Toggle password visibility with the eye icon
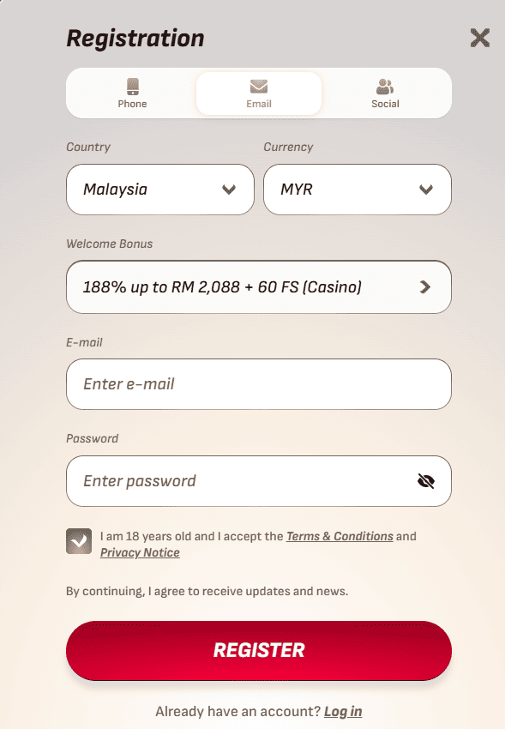Screen dimensions: 505x729 [x=425, y=481]
